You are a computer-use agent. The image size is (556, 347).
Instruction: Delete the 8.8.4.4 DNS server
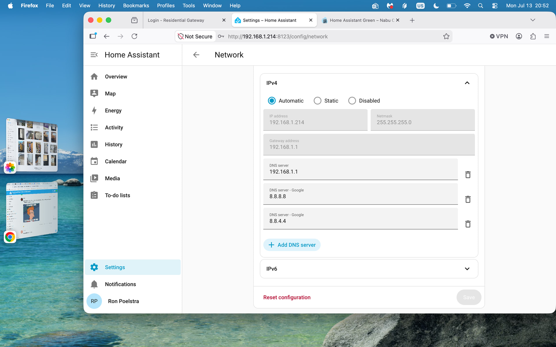(468, 224)
